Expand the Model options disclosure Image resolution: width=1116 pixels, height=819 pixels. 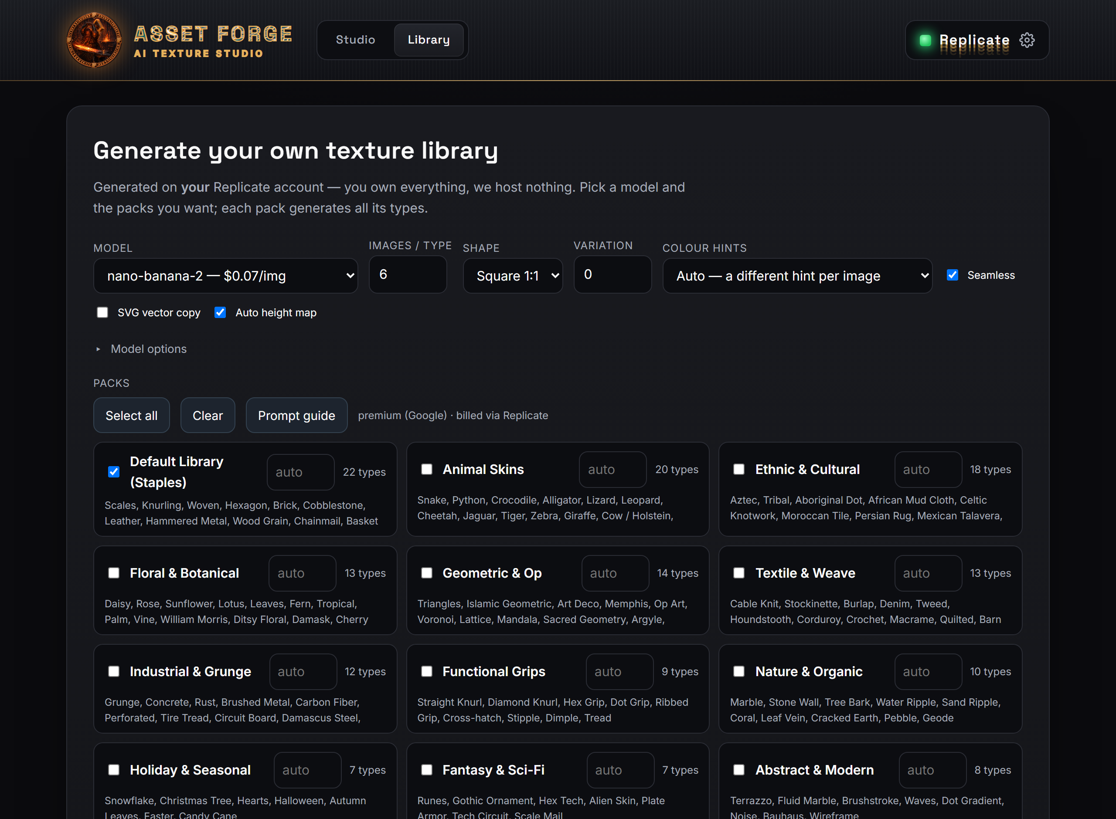pyautogui.click(x=141, y=349)
